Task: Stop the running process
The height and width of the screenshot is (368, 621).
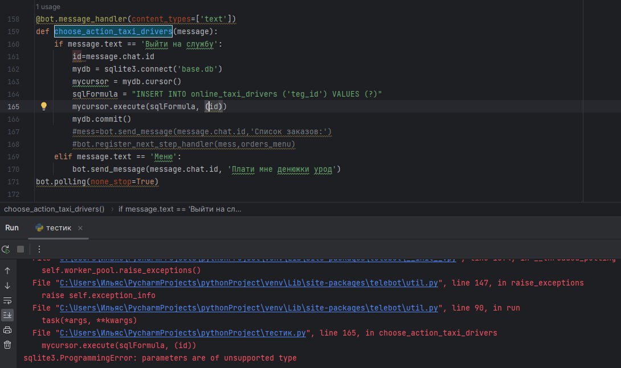Action: [x=21, y=249]
